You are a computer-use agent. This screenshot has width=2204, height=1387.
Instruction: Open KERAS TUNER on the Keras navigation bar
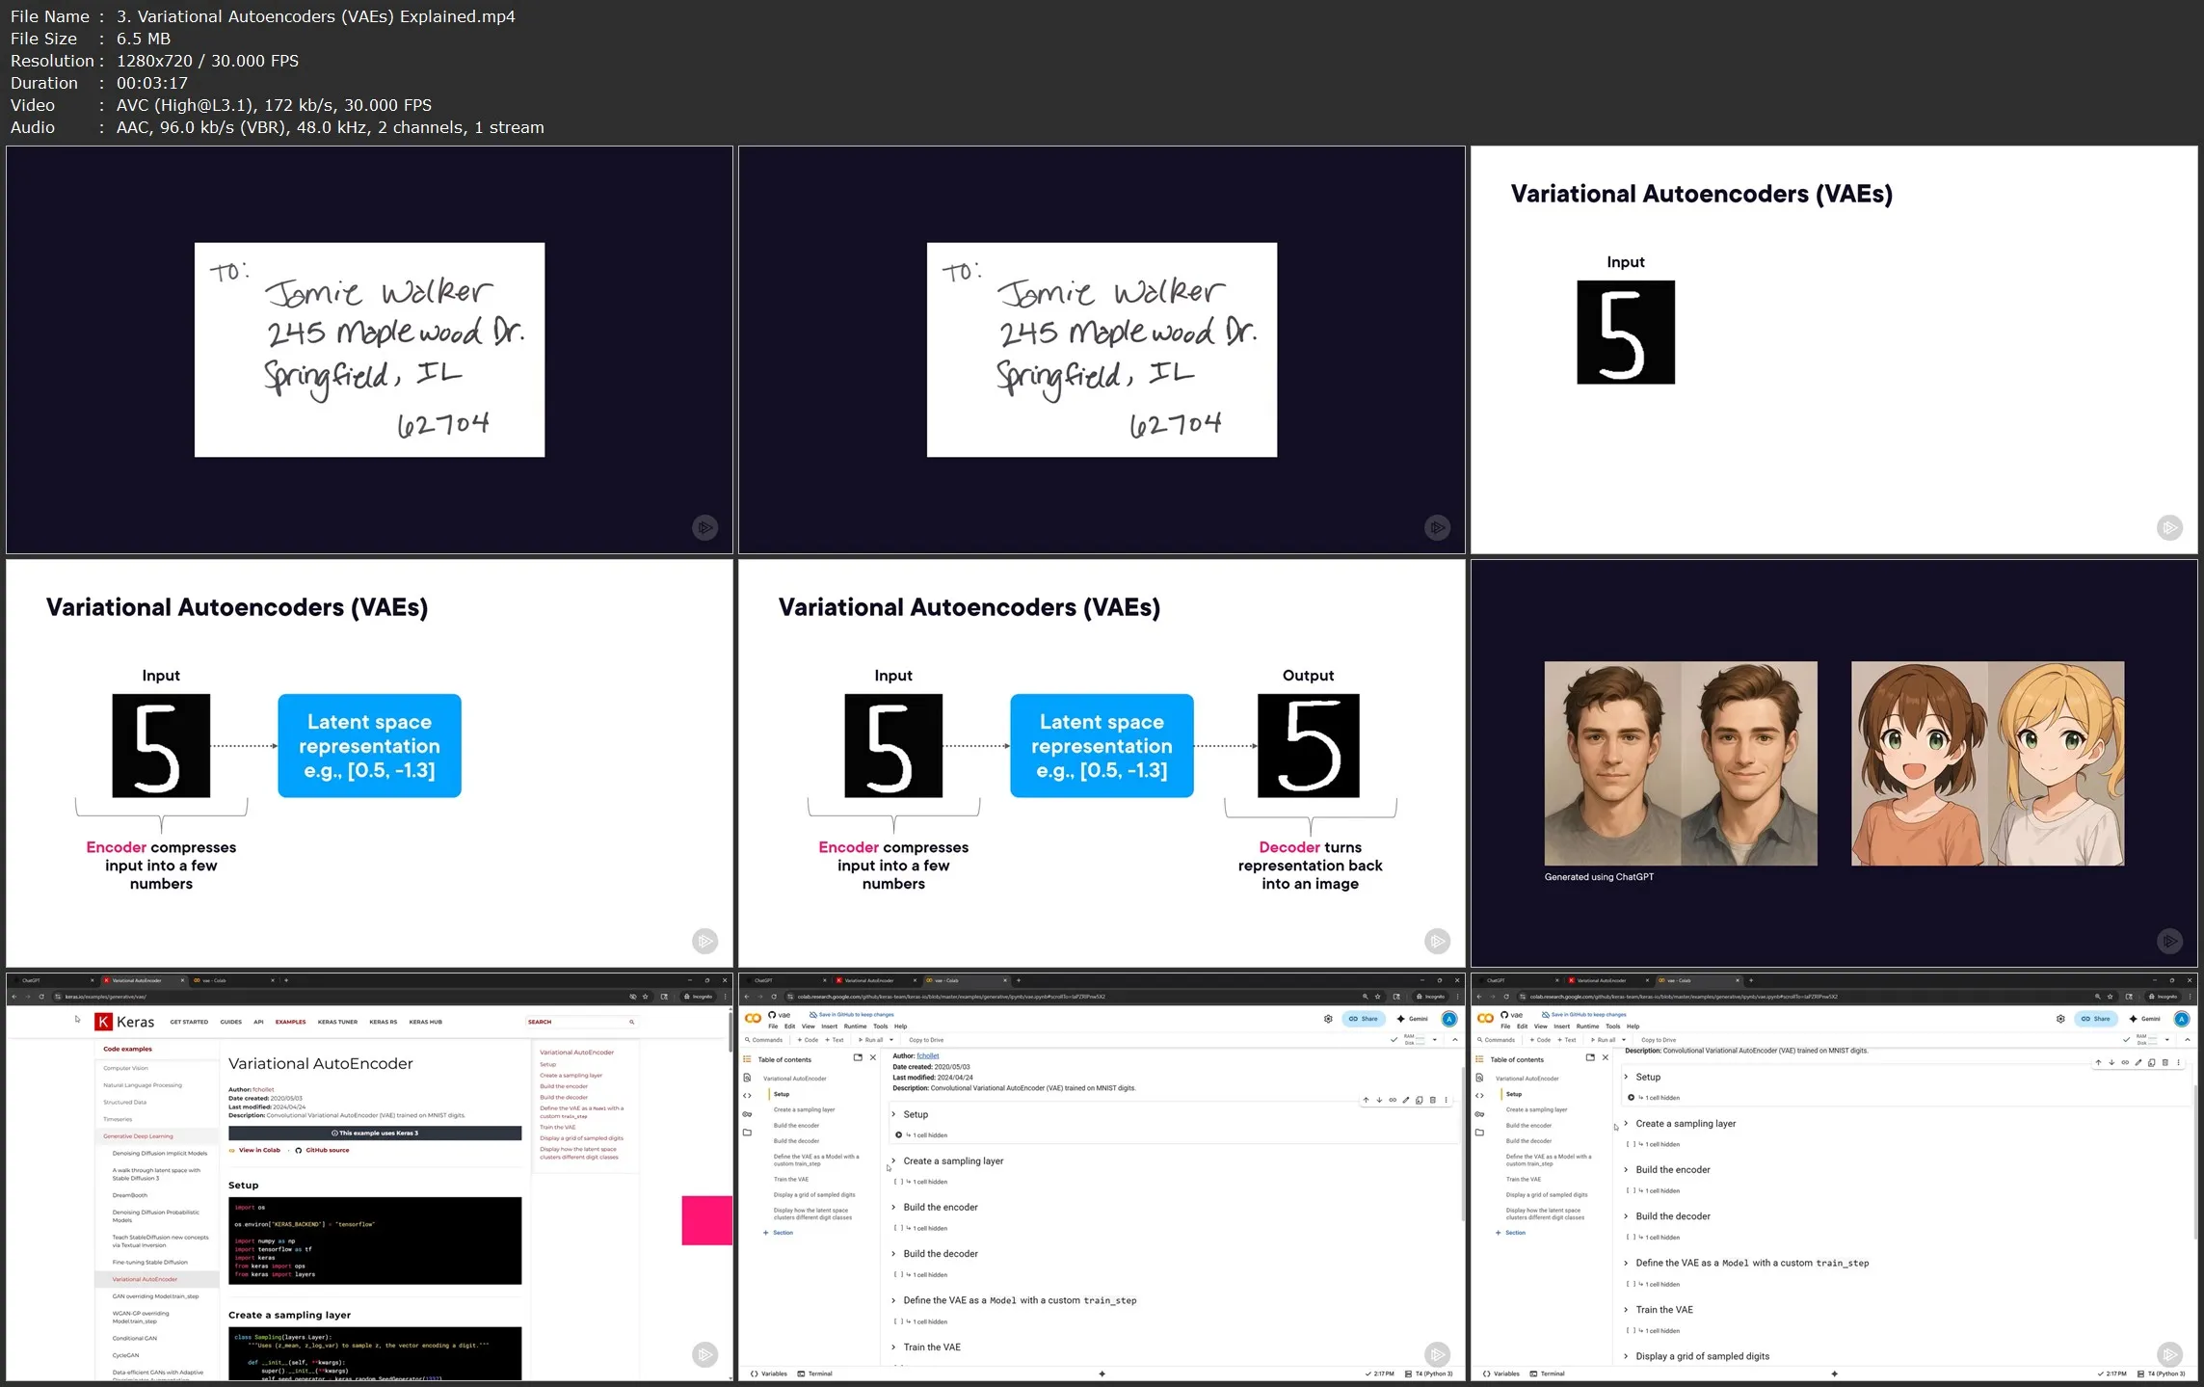point(337,1022)
